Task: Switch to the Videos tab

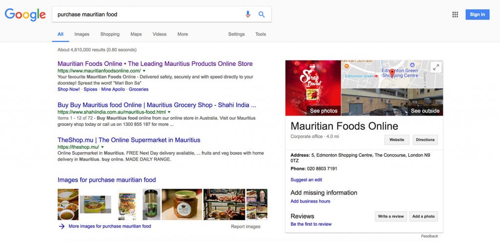Action: pos(160,34)
